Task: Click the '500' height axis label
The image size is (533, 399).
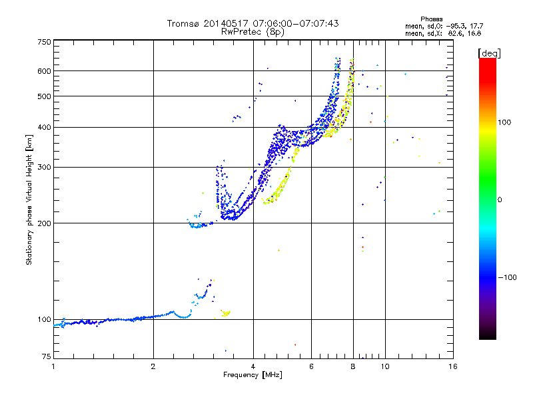Action: 44,96
